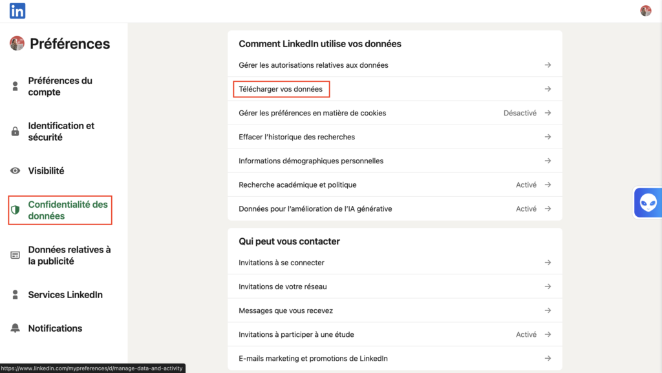This screenshot has width=662, height=373.
Task: Click Activé status on participer à une étude row
Action: click(526, 335)
